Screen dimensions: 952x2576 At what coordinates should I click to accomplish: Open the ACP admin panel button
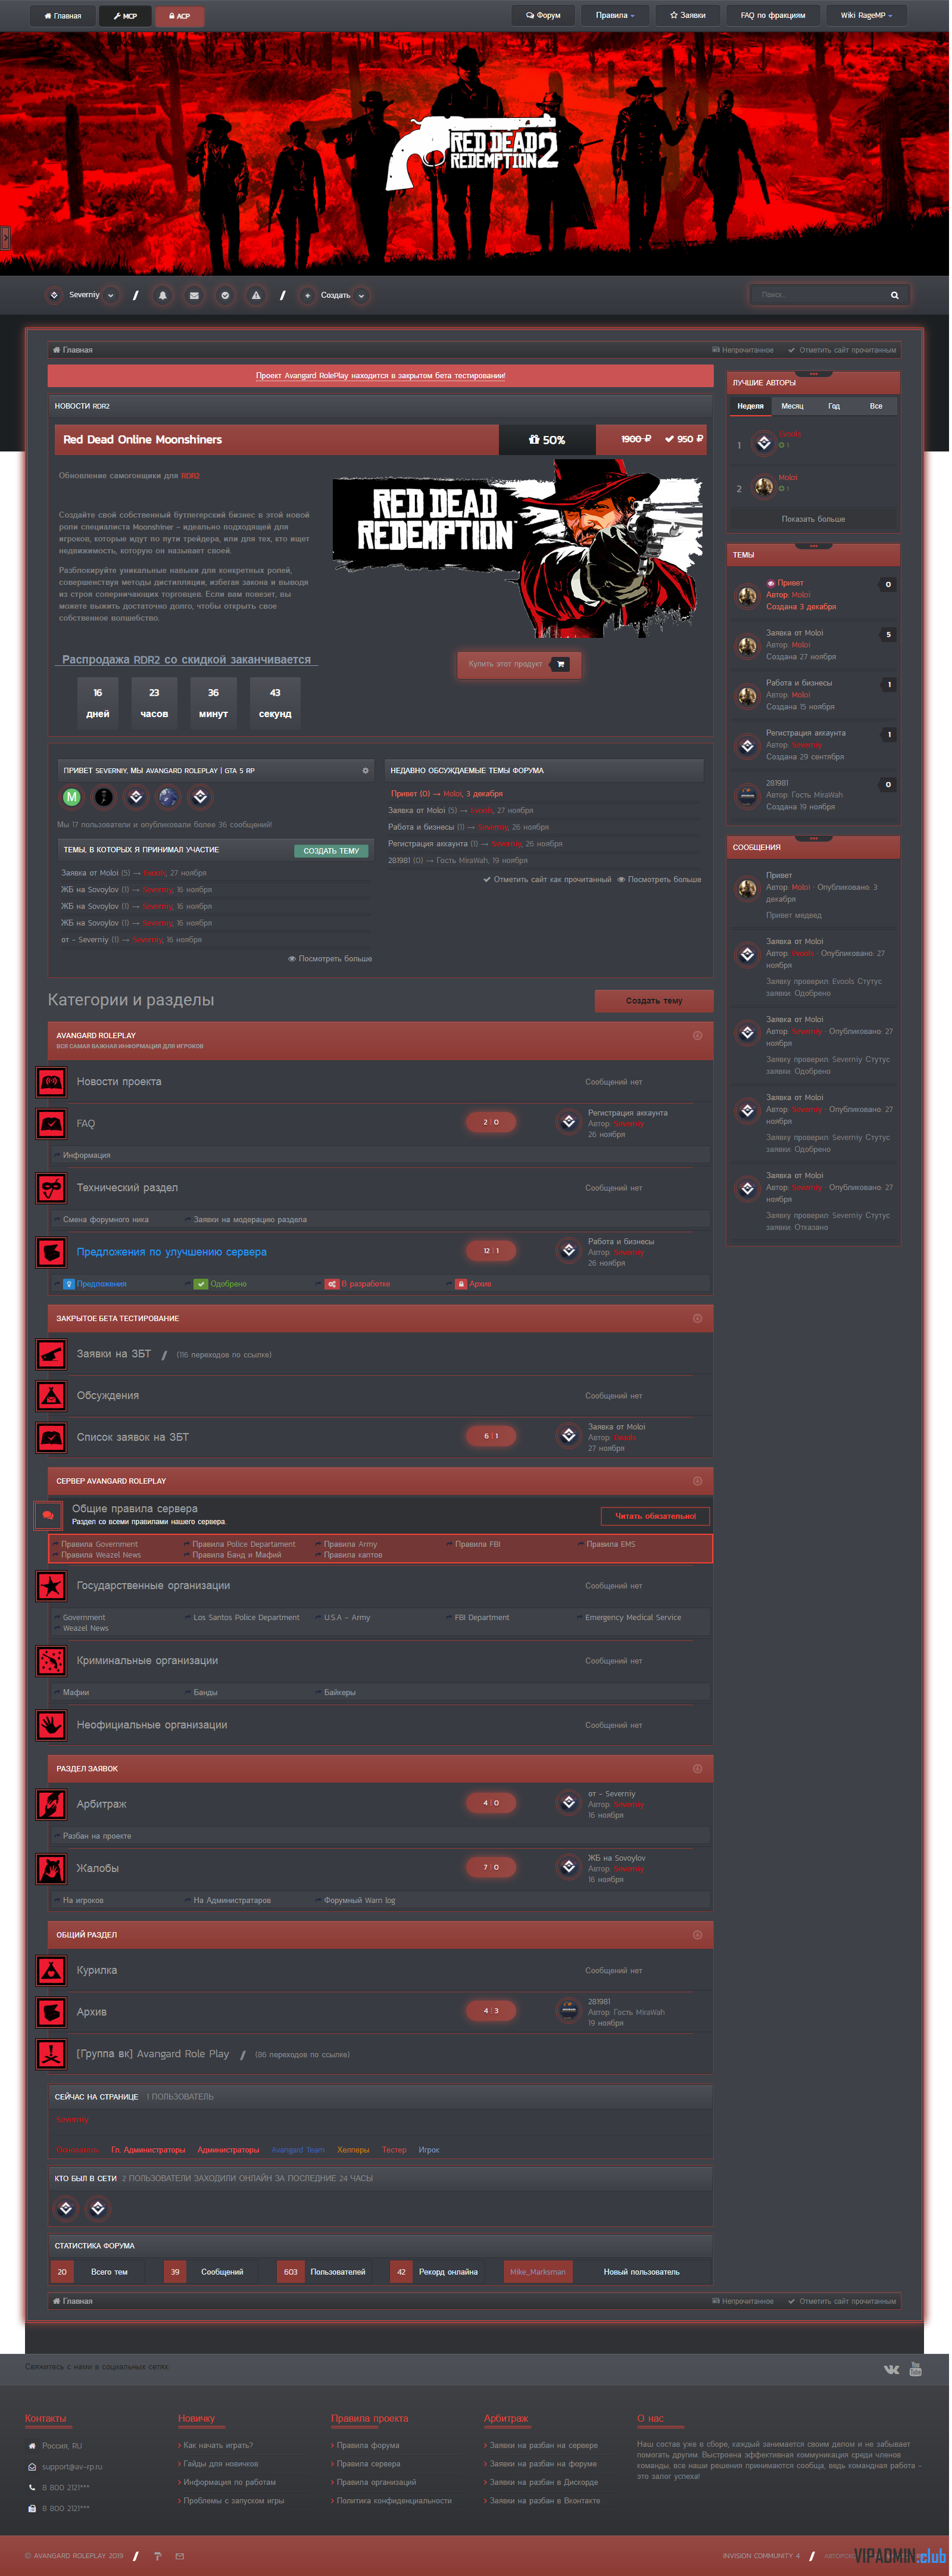click(180, 16)
